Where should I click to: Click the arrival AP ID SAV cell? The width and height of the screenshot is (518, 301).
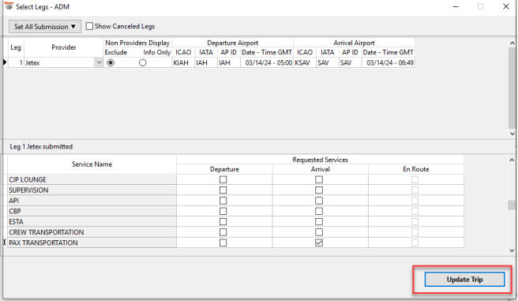350,62
